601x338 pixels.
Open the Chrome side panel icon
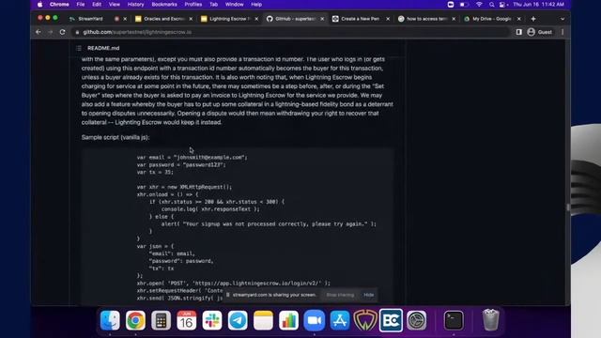click(x=518, y=32)
